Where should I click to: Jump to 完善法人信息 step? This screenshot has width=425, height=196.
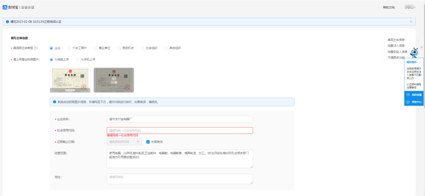396,46
